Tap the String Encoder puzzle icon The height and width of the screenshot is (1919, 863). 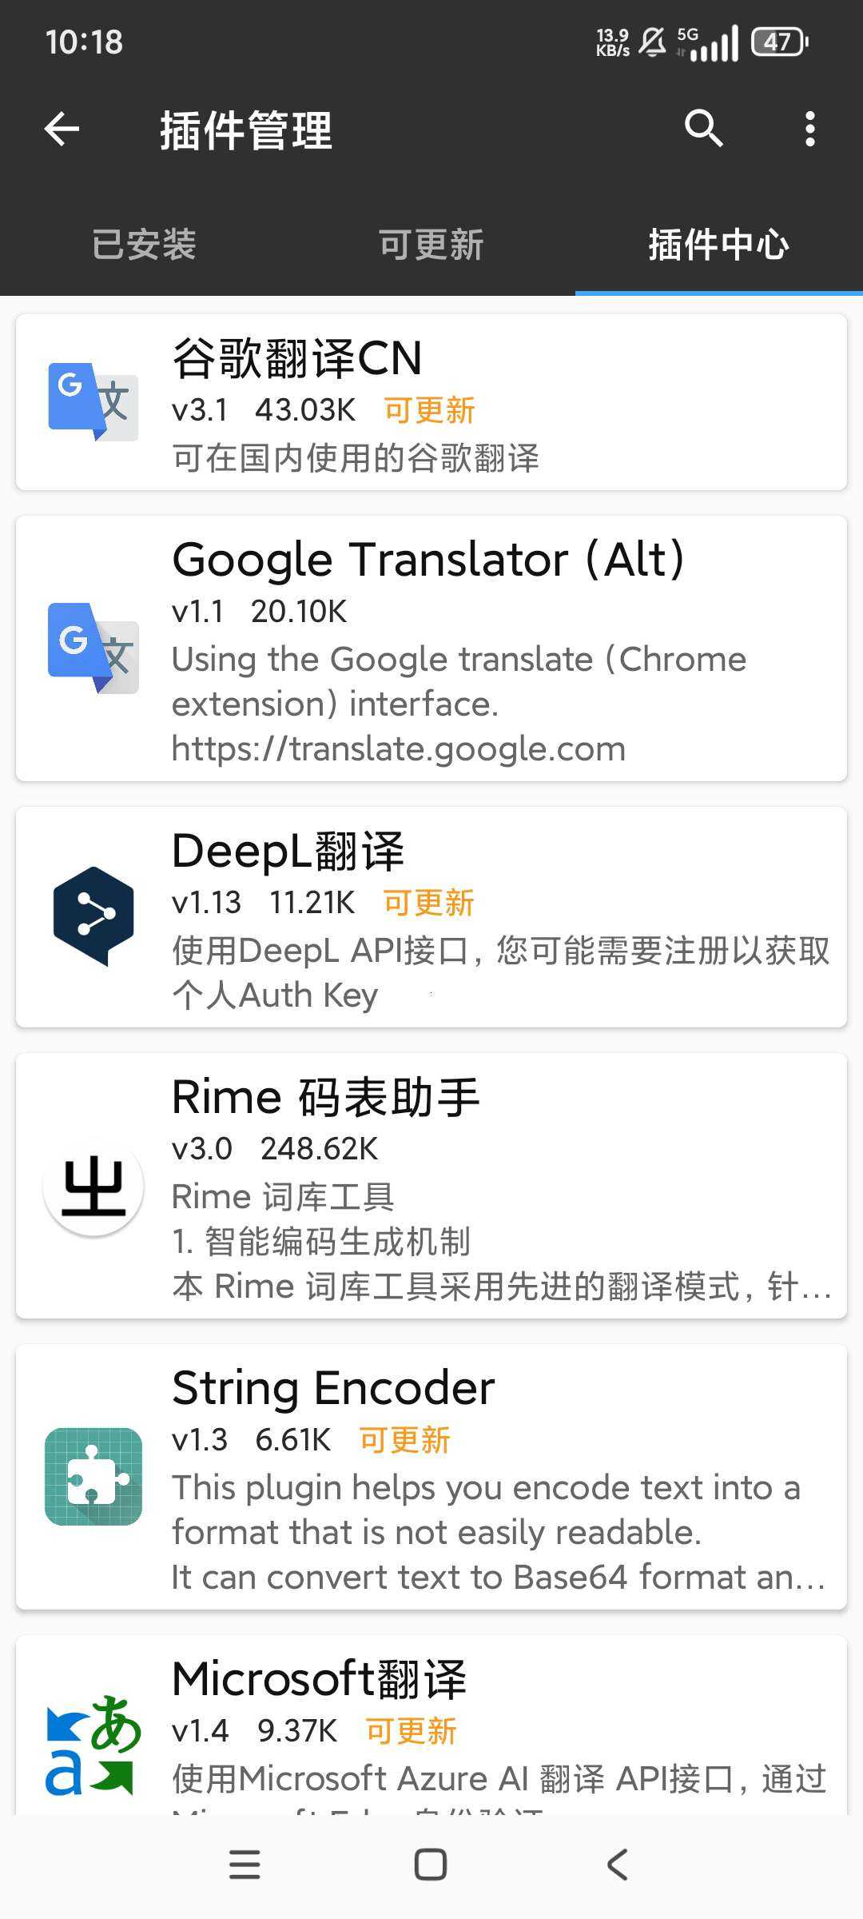93,1477
